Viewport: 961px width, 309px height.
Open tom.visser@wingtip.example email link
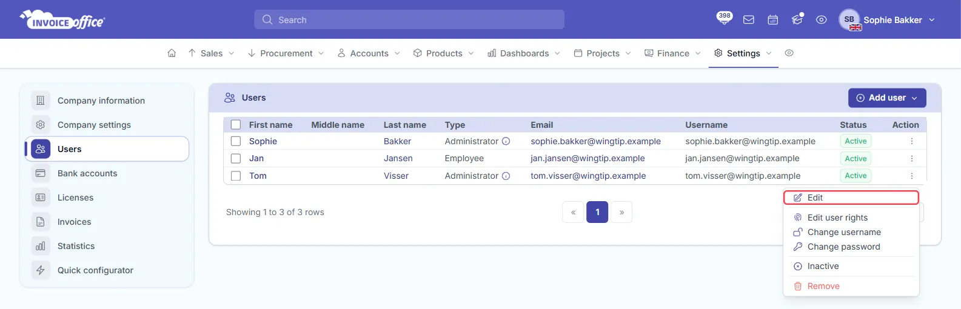(588, 176)
